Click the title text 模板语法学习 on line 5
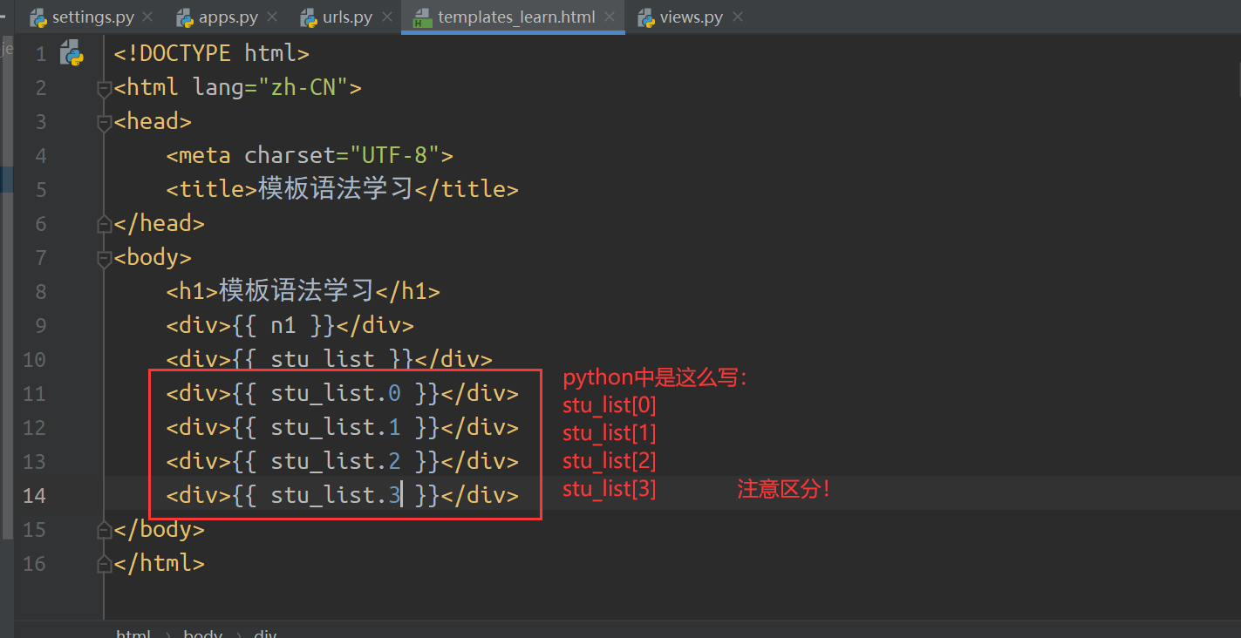 [x=336, y=189]
